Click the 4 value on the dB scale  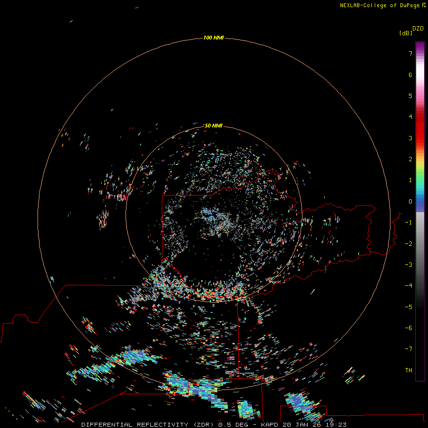(410, 117)
